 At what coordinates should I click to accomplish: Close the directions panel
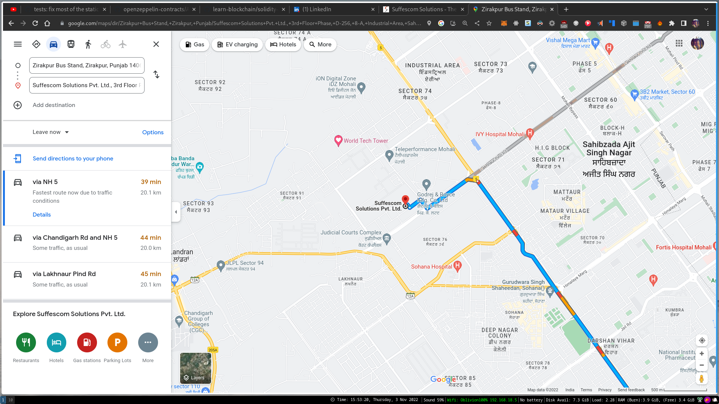pos(156,44)
